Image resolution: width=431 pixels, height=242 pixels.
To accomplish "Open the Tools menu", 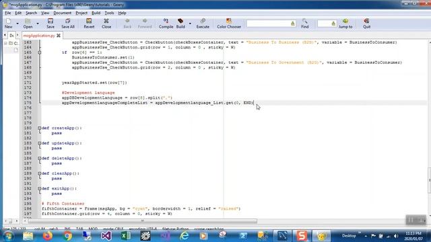I will pos(109,13).
